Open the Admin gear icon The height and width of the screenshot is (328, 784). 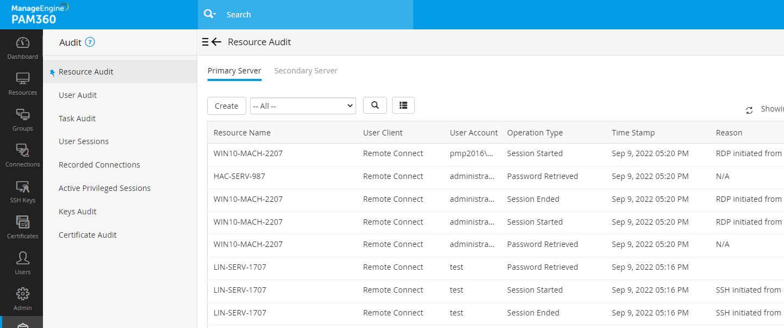coord(22,295)
